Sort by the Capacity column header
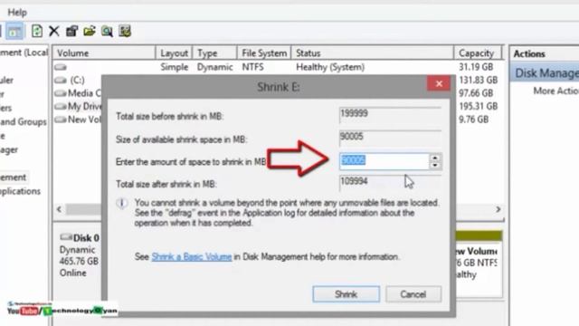579x326 pixels. pyautogui.click(x=478, y=53)
